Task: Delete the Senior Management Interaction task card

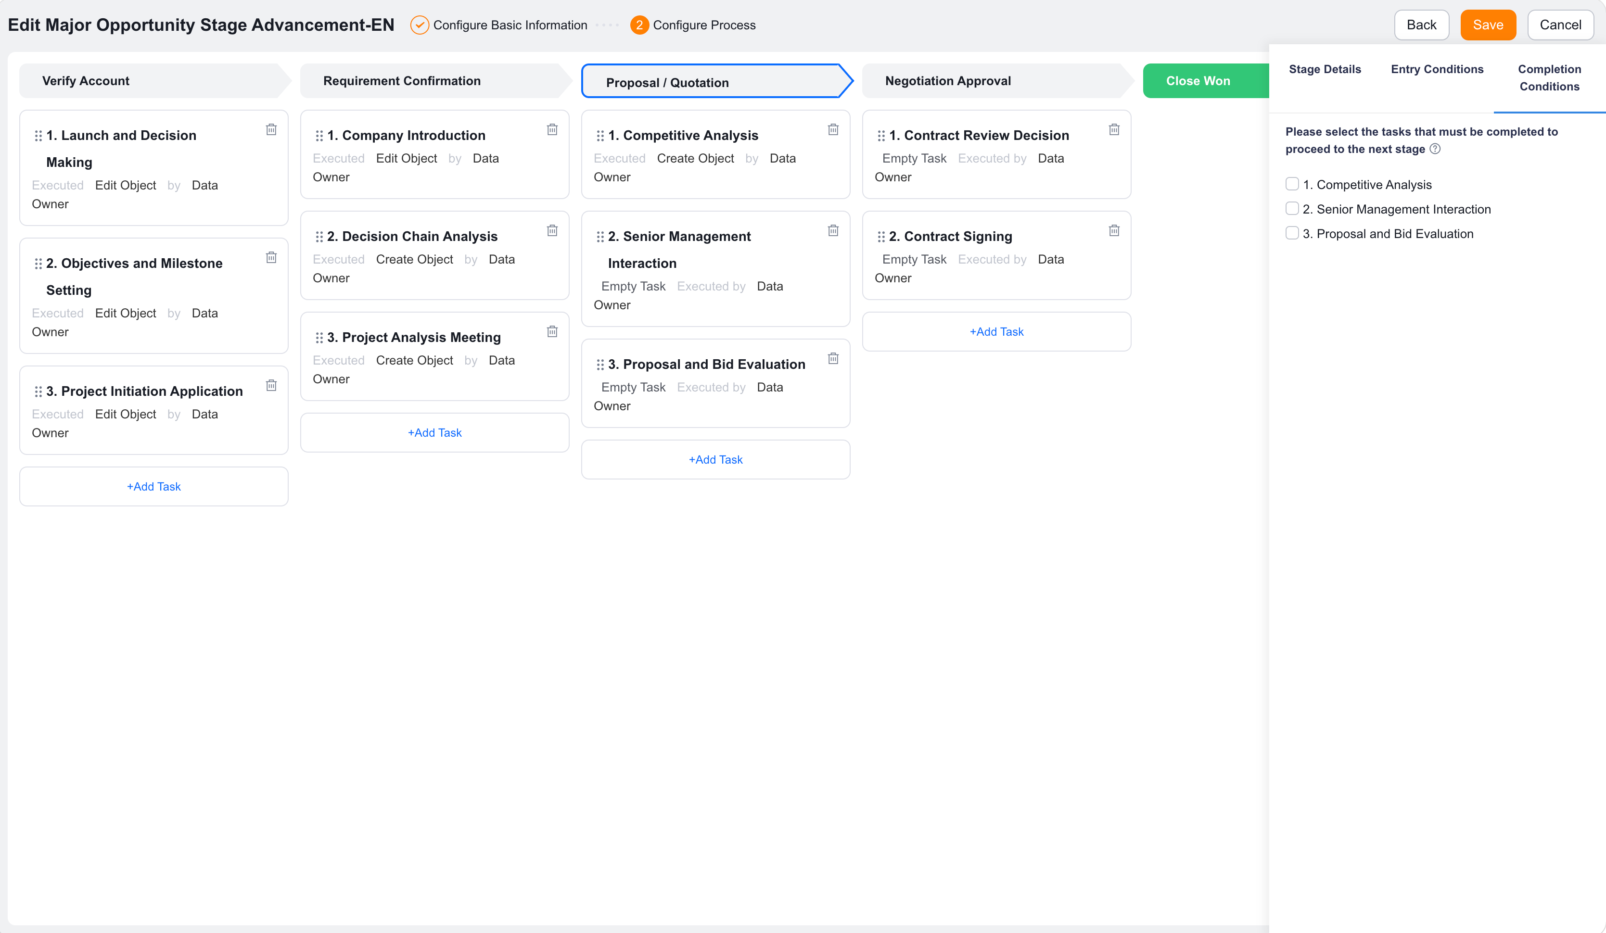Action: [x=833, y=230]
